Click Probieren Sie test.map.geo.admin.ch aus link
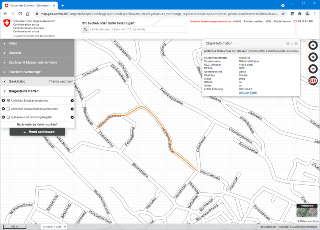Viewport: 320px width, 230px height. pos(211,22)
